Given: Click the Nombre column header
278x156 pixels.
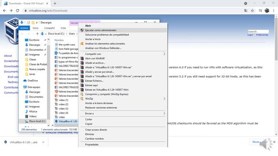Looking at the screenshot, I should [x=59, y=40].
